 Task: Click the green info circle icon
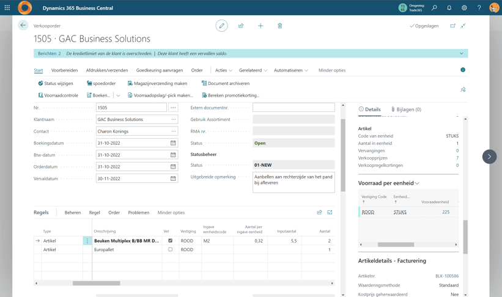463,70
